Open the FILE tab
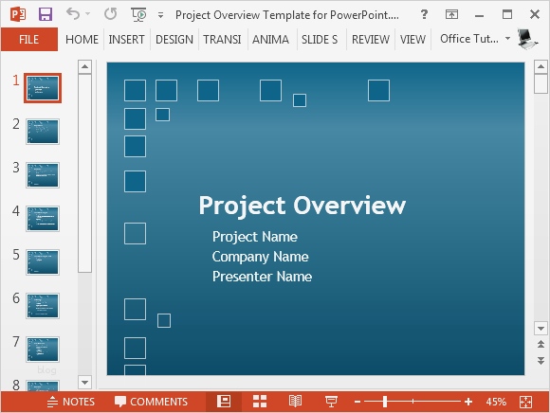Image resolution: width=550 pixels, height=413 pixels. pos(29,39)
